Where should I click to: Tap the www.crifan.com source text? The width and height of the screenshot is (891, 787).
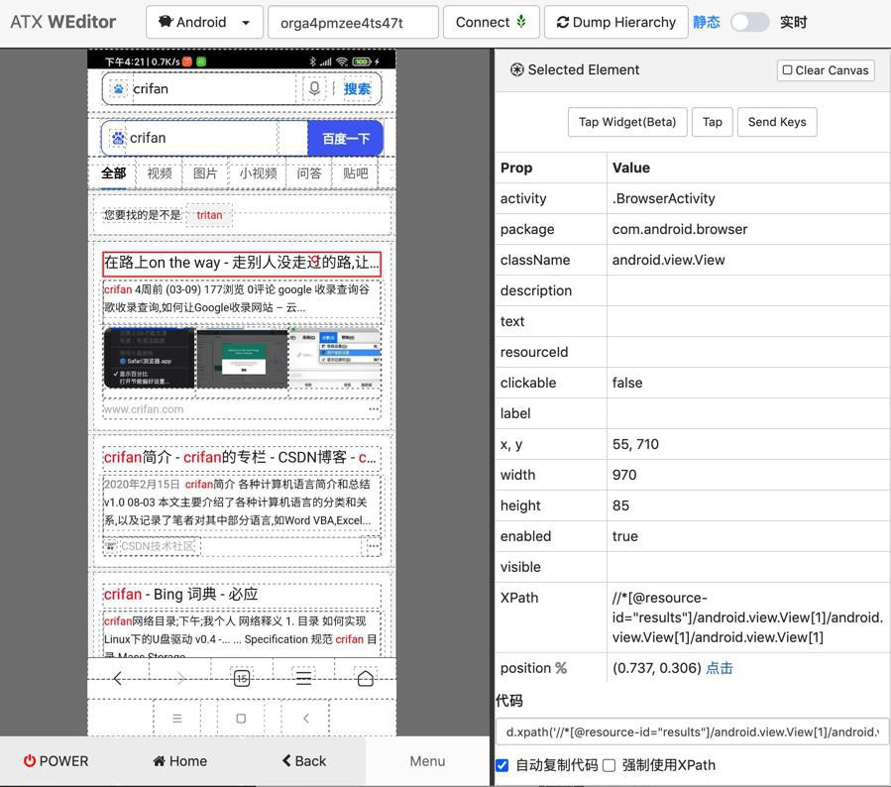[x=144, y=409]
